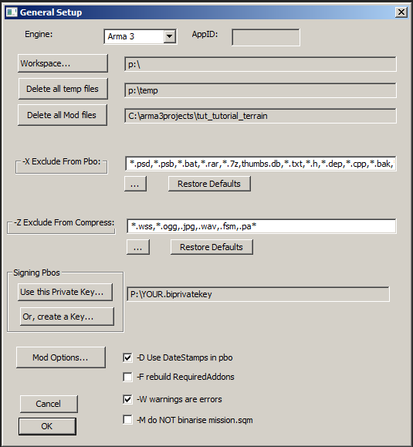Click the General Setup title bar icon
The height and width of the screenshot is (447, 413).
coord(12,12)
